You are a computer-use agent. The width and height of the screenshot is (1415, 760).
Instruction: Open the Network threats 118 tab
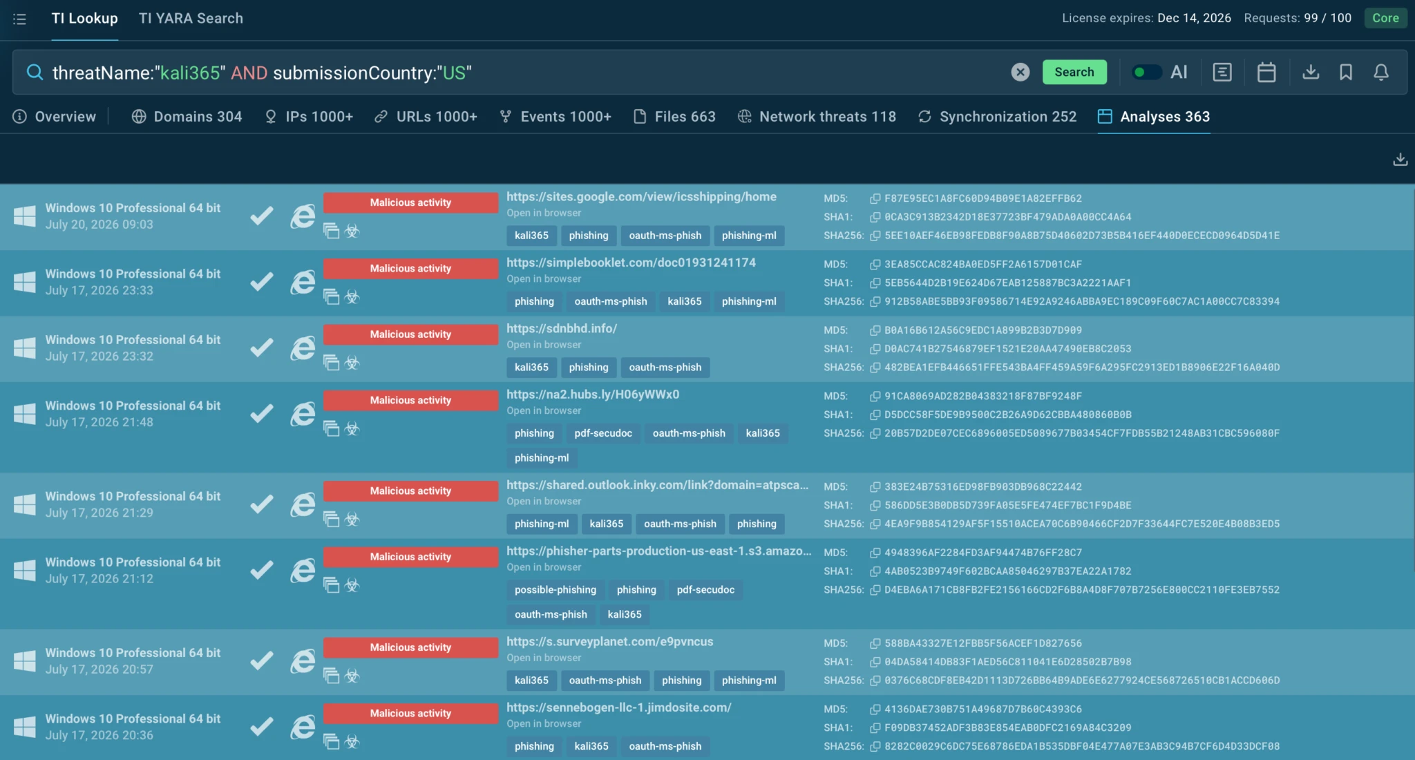pyautogui.click(x=817, y=116)
